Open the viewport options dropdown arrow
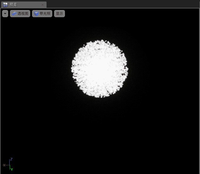The height and width of the screenshot is (174, 200). pos(5,14)
